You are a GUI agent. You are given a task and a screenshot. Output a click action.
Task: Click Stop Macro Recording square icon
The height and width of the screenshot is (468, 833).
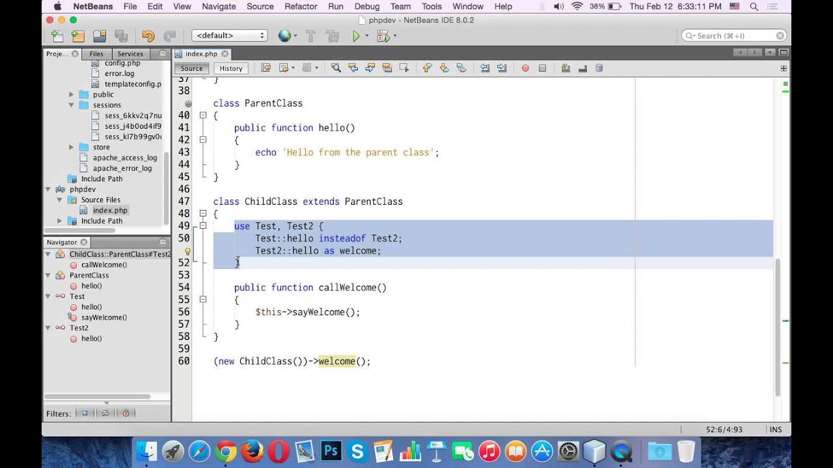click(x=542, y=68)
